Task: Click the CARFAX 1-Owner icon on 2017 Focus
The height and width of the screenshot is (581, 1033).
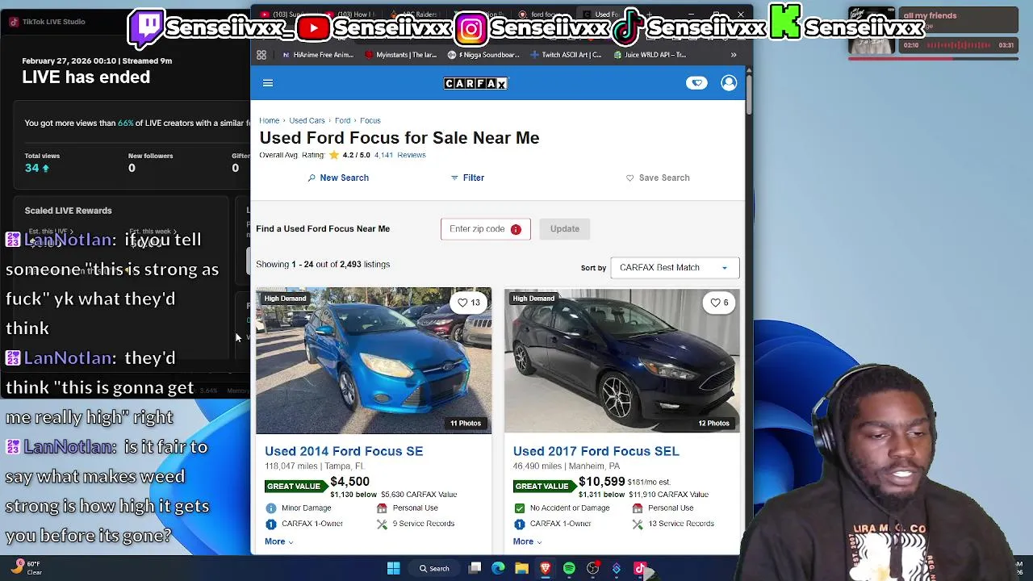Action: click(x=520, y=524)
